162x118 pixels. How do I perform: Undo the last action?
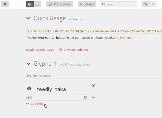pyautogui.click(x=145, y=4)
